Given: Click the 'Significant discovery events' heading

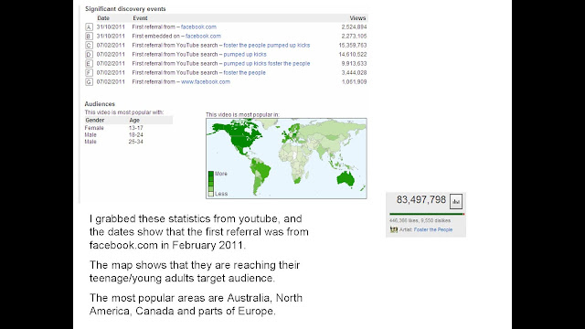Looking at the screenshot, I should 125,8.
